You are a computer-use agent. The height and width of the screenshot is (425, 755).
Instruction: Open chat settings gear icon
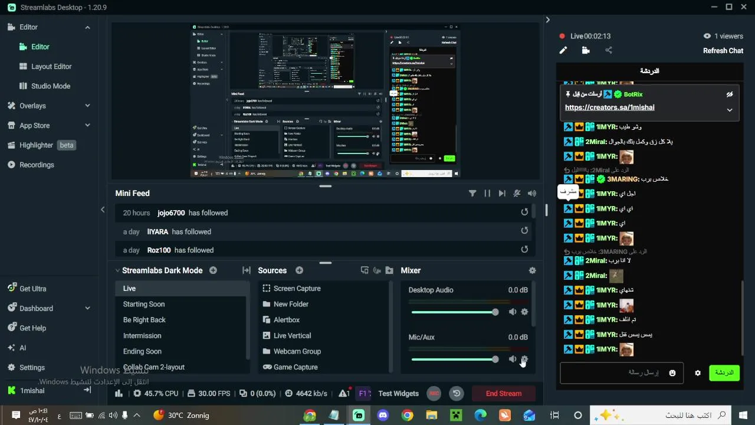click(698, 373)
